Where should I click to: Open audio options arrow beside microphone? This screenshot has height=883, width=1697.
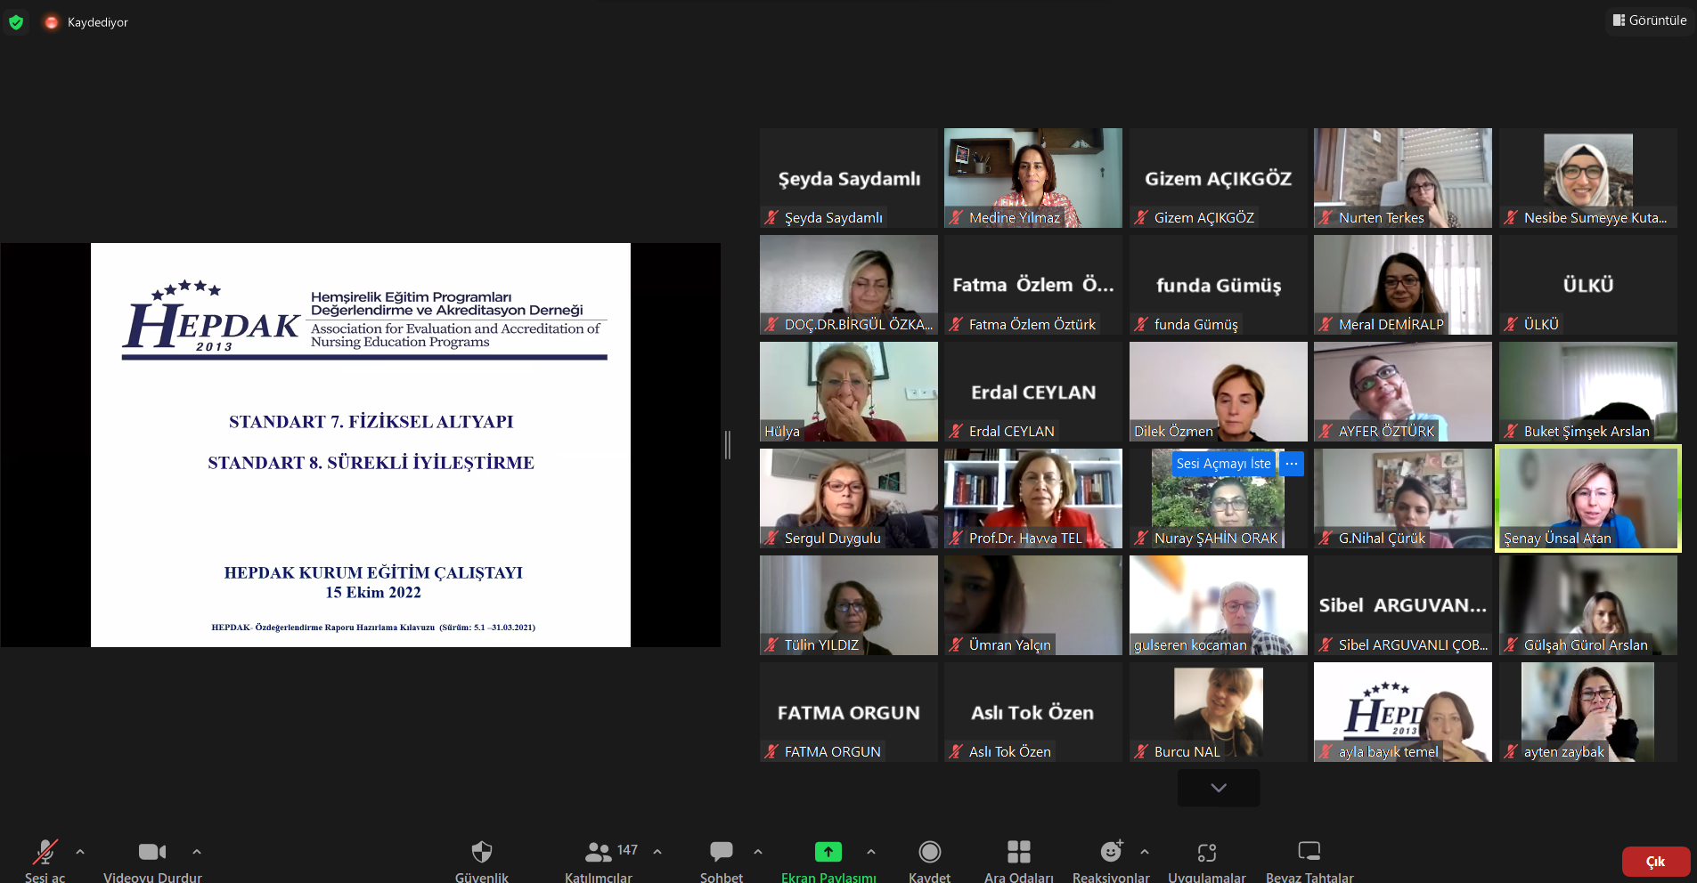[80, 852]
